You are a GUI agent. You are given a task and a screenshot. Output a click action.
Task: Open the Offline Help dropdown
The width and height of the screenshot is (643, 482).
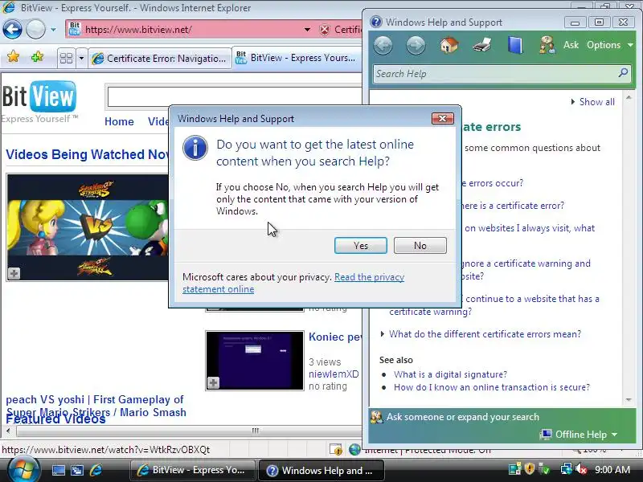pyautogui.click(x=579, y=435)
